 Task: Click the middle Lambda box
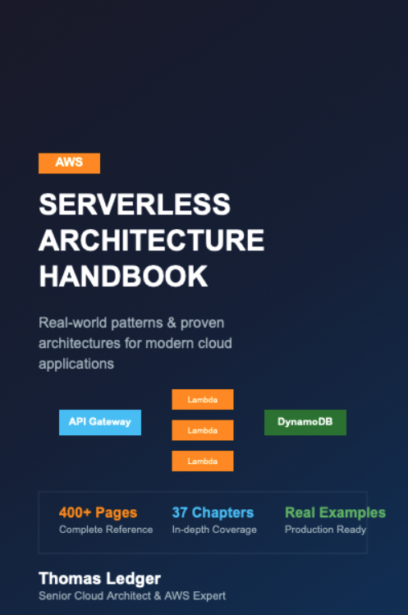(203, 430)
